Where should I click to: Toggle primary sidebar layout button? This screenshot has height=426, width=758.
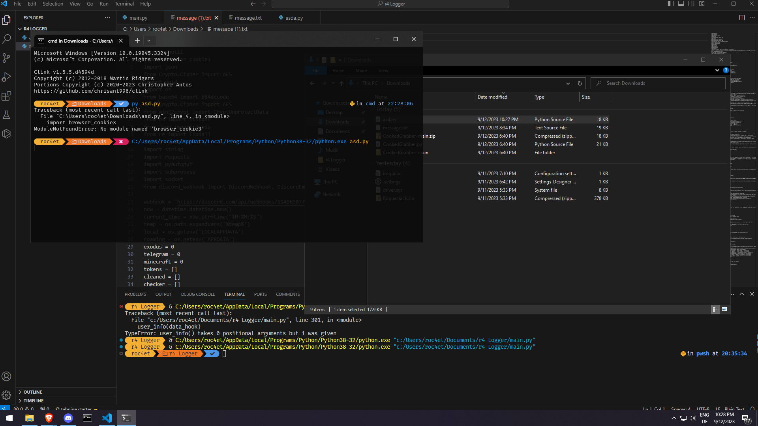point(671,4)
